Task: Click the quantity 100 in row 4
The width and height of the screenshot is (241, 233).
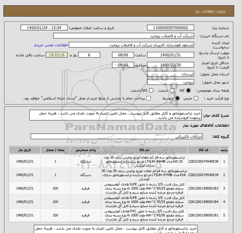Action: tap(55, 202)
